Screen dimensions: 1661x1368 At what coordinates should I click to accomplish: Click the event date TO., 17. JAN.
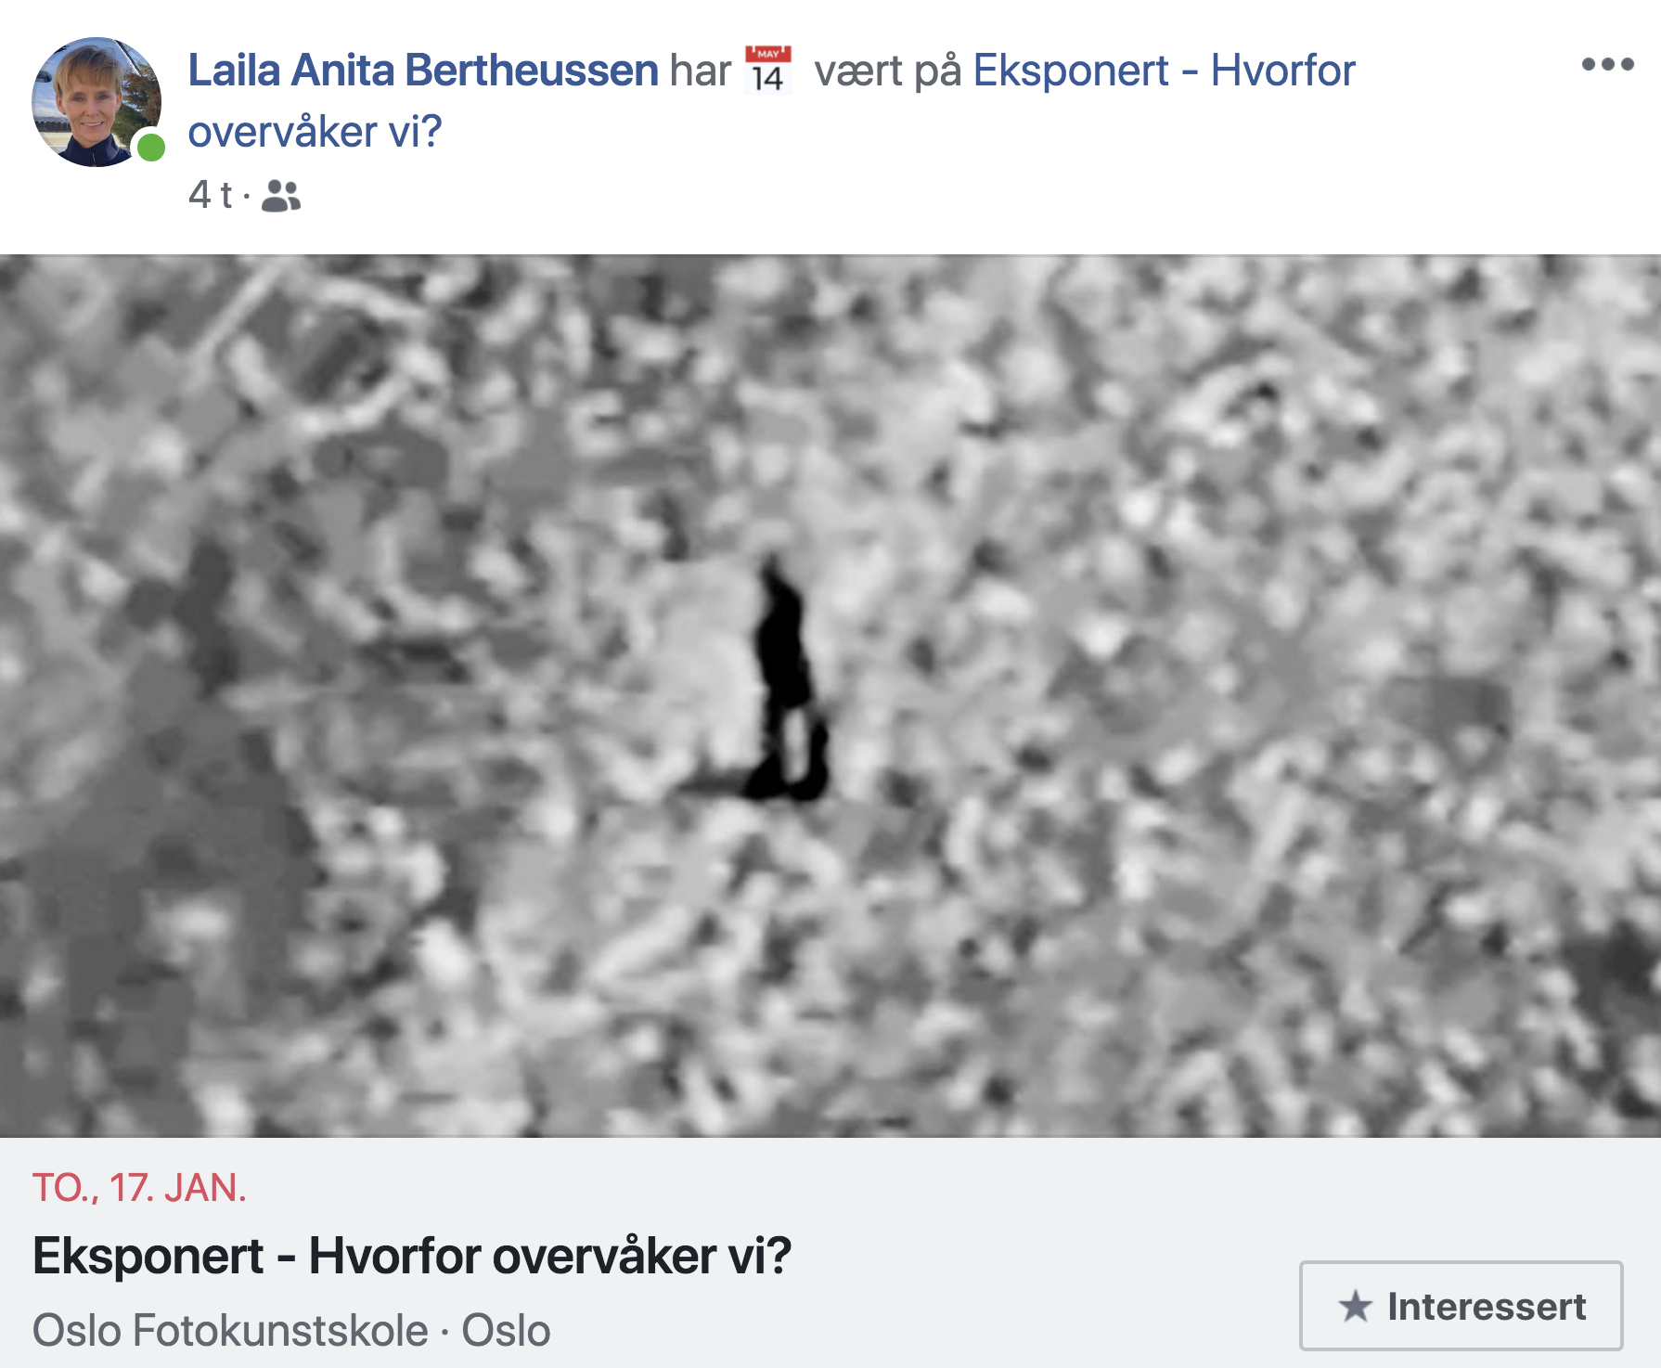[139, 1188]
